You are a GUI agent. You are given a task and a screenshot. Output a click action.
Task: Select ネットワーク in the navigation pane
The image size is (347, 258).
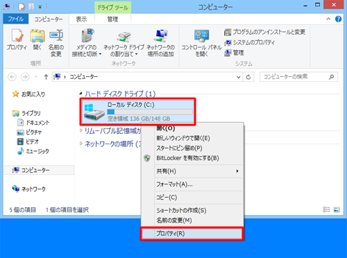pyautogui.click(x=29, y=189)
